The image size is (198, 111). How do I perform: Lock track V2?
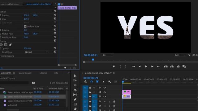(x=90, y=92)
